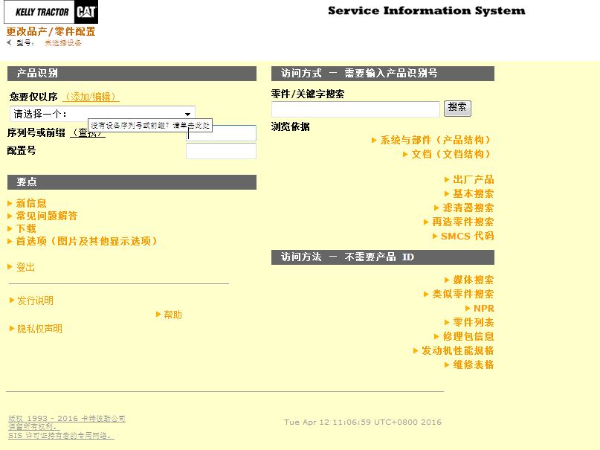Open 发动机性能规格
Viewport: 600px width, 450px height.
[457, 350]
